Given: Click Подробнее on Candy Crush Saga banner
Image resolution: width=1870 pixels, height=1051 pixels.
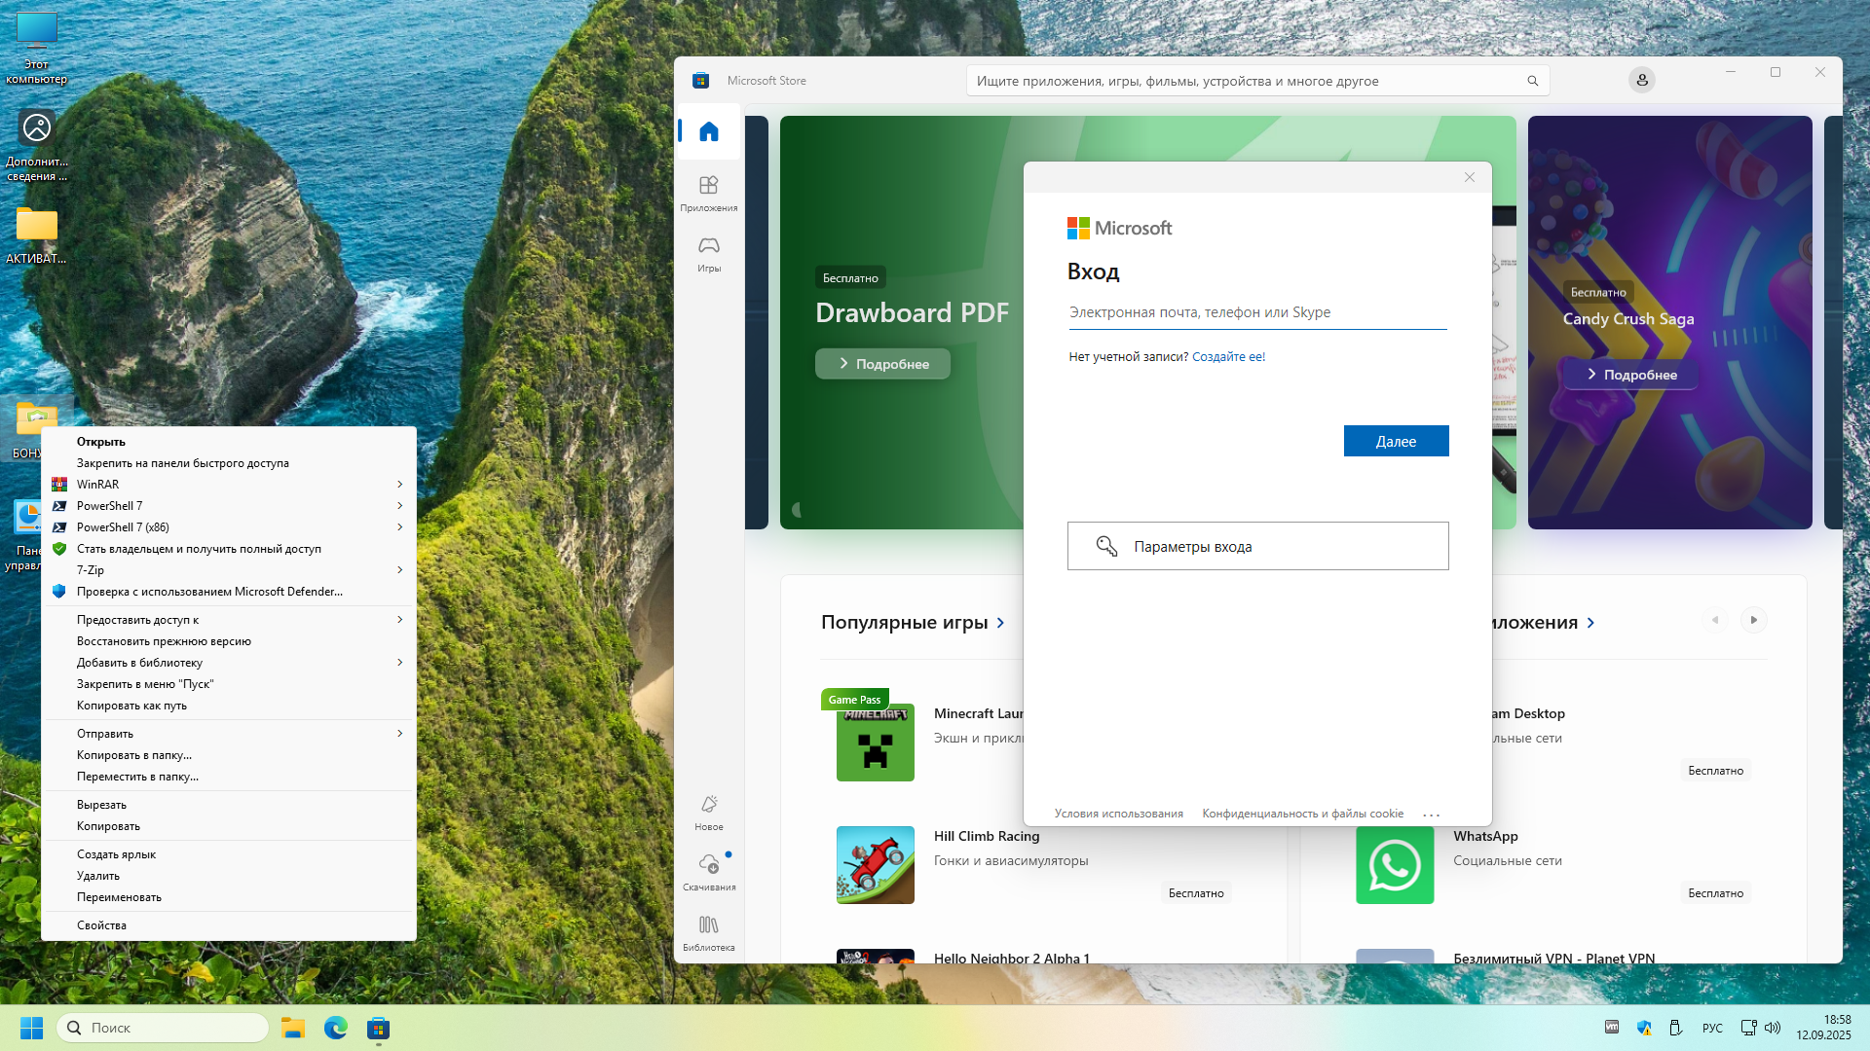Looking at the screenshot, I should click(1630, 375).
